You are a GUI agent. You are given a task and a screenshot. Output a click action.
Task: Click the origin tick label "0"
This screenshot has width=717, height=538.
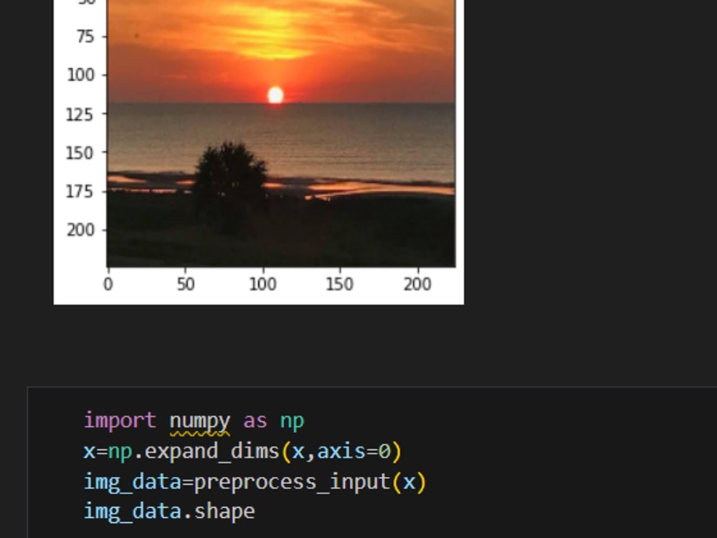coord(108,284)
